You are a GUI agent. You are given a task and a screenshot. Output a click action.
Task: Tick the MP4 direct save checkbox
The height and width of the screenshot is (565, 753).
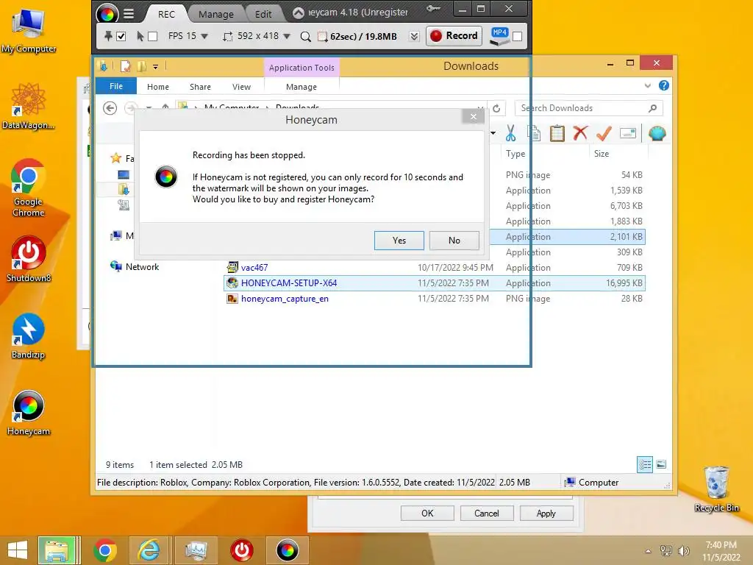pyautogui.click(x=517, y=36)
